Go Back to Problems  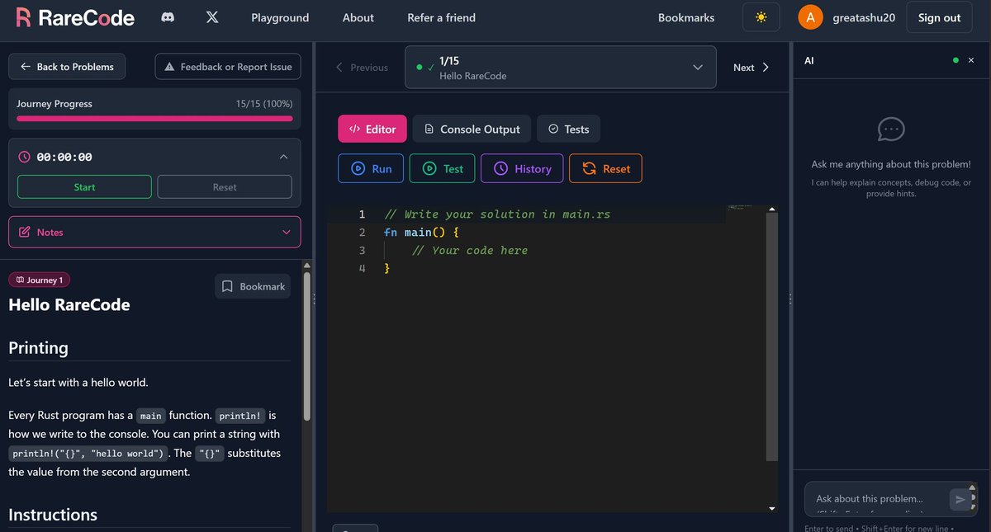click(x=67, y=67)
